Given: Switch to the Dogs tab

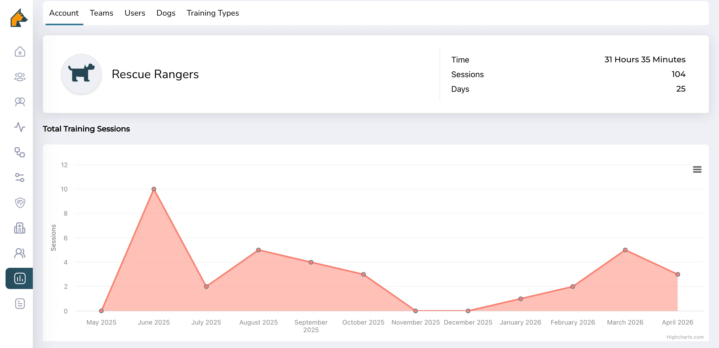Looking at the screenshot, I should click(x=166, y=13).
